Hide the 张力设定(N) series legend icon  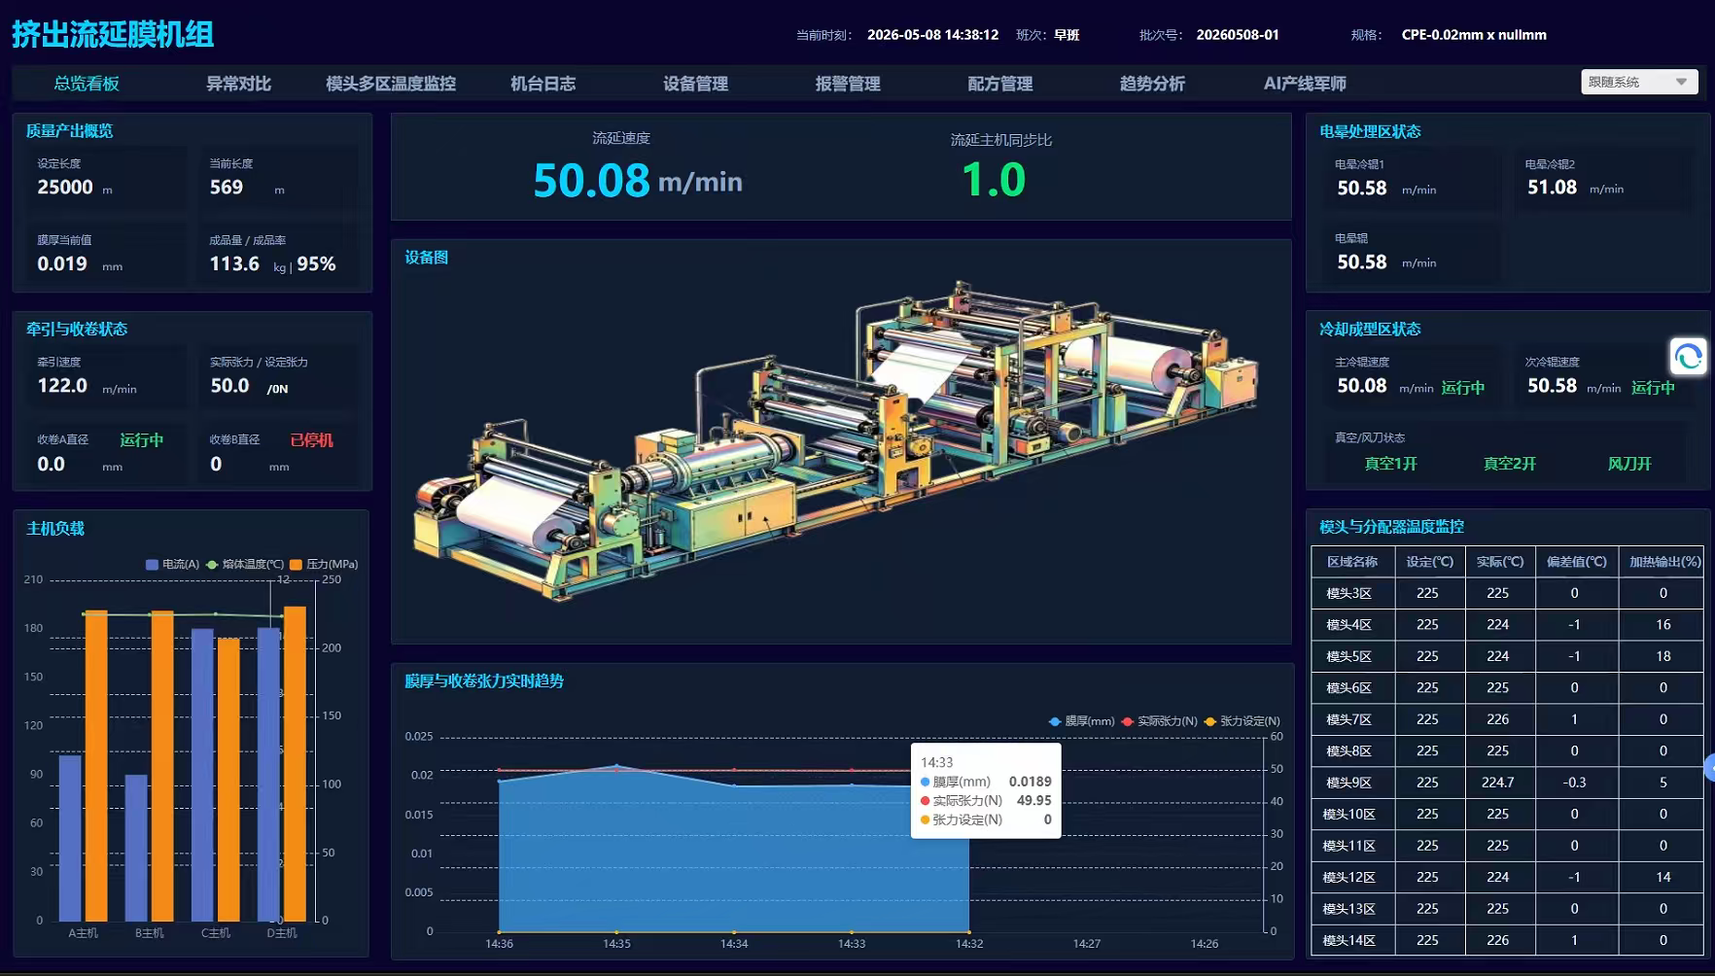pyautogui.click(x=1210, y=721)
